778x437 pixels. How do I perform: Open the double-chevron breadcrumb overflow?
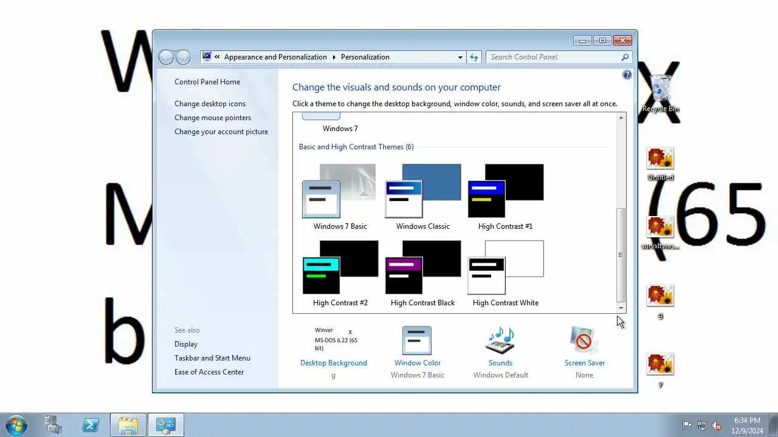217,57
